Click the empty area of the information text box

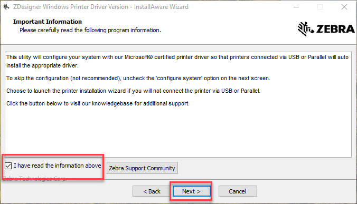[x=178, y=132]
